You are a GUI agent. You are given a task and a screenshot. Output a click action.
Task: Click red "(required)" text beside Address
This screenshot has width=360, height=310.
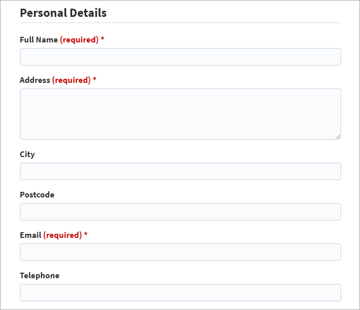pos(71,80)
